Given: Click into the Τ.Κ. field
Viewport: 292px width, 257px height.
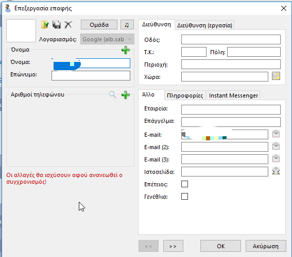Looking at the screenshot, I should [194, 52].
